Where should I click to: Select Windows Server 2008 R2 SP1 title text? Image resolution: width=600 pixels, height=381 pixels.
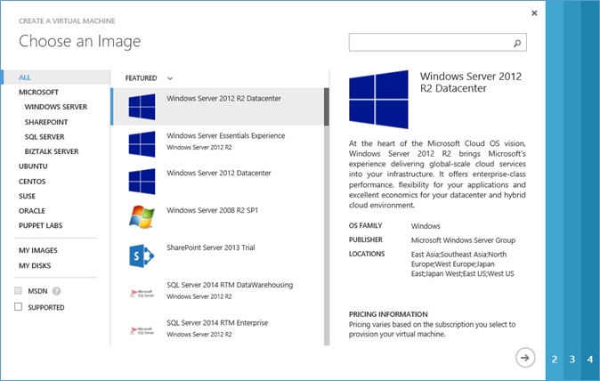click(213, 210)
